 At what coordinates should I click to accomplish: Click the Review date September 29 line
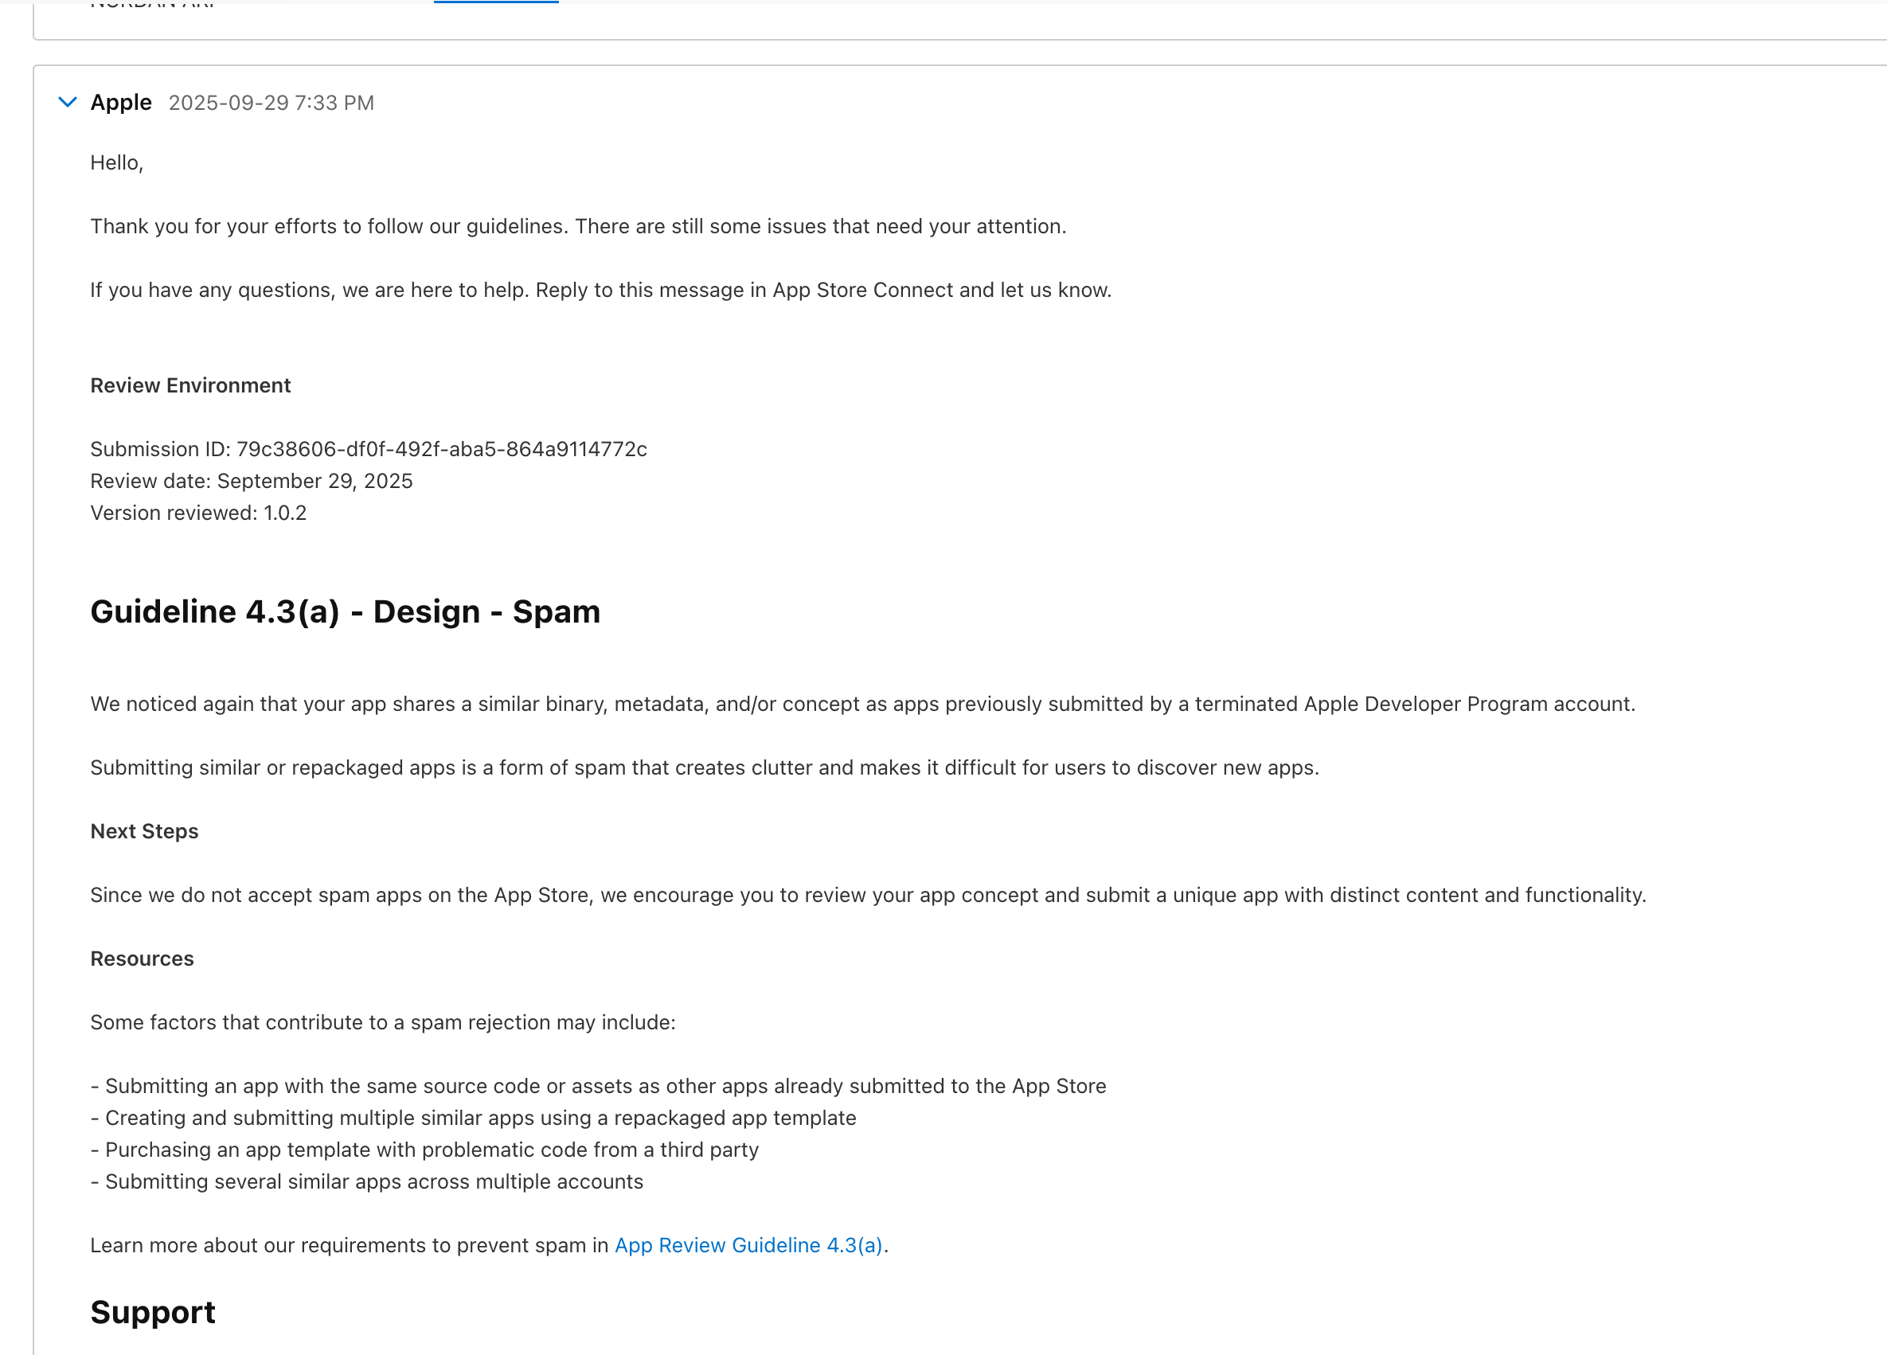tap(252, 481)
